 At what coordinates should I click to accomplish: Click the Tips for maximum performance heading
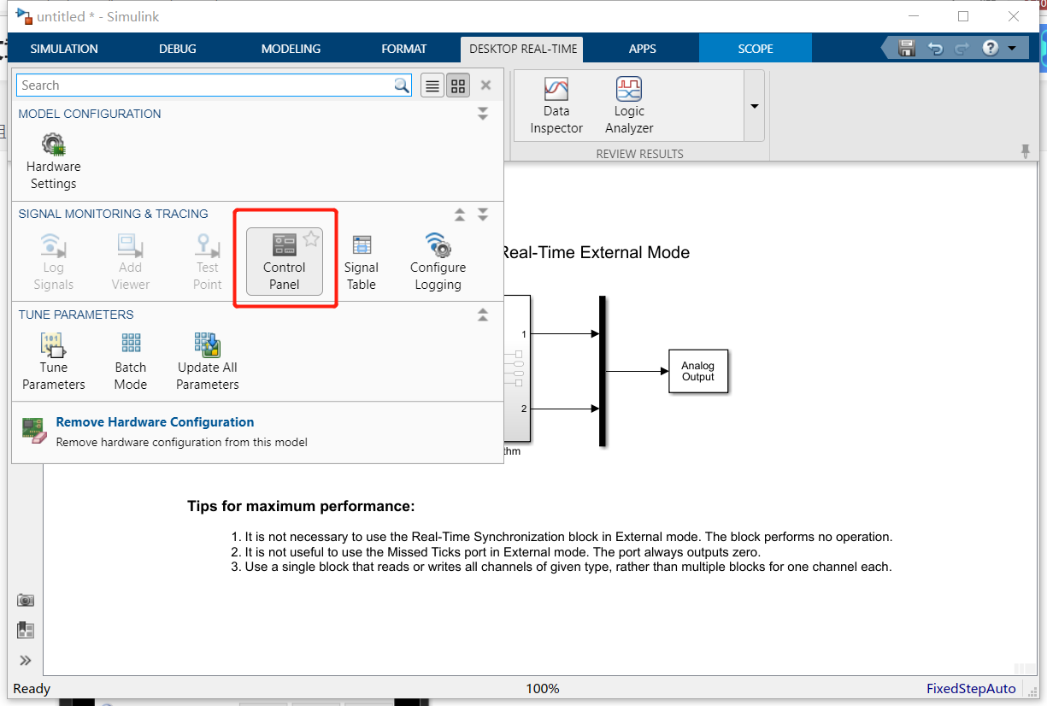click(301, 506)
